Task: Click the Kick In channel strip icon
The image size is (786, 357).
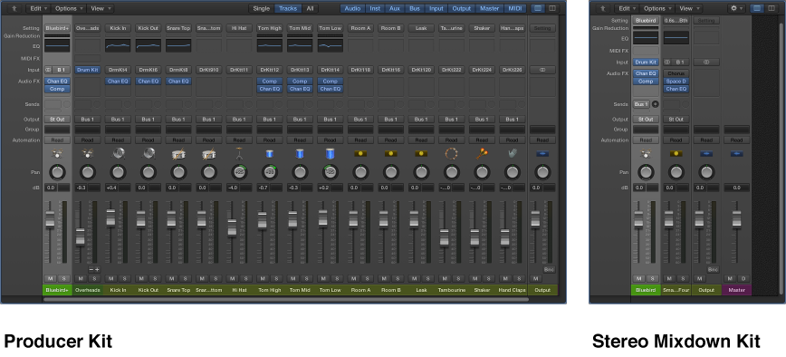Action: [118, 153]
